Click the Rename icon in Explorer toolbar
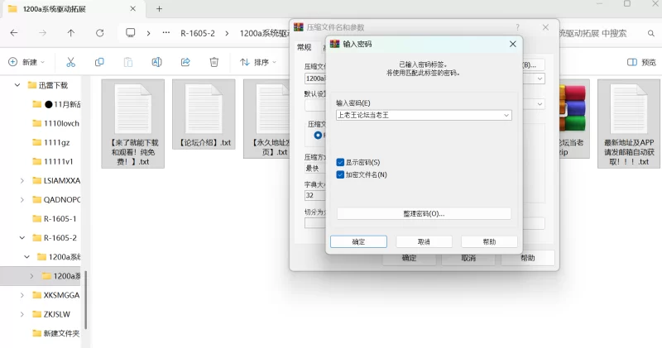The width and height of the screenshot is (662, 348). (x=156, y=62)
